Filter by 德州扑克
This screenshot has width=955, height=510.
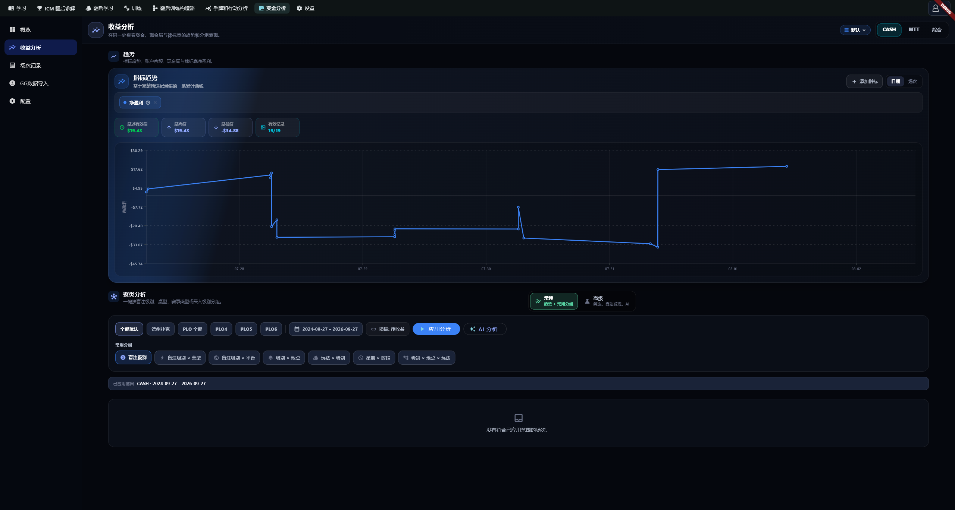[160, 329]
